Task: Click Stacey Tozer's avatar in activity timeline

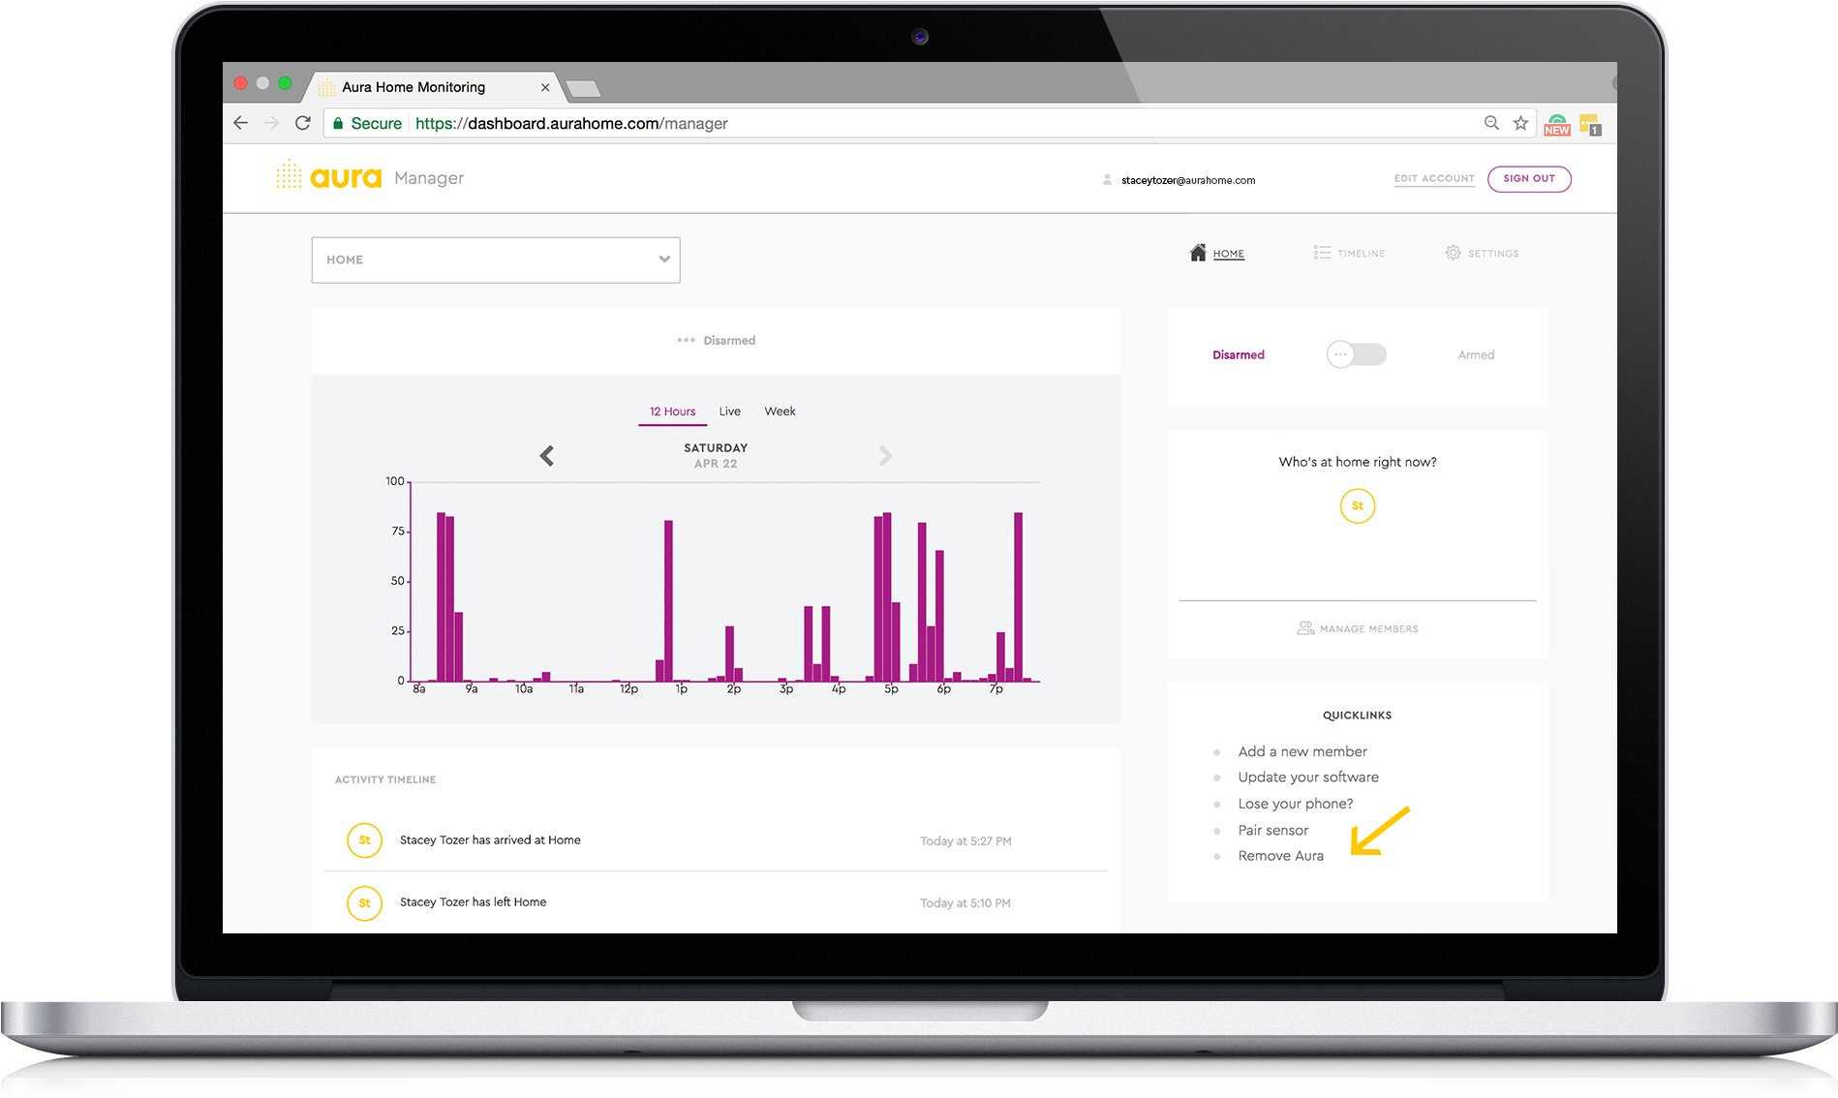Action: (364, 840)
